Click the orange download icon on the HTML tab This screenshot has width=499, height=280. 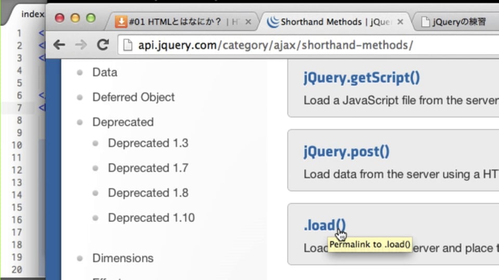pyautogui.click(x=121, y=22)
